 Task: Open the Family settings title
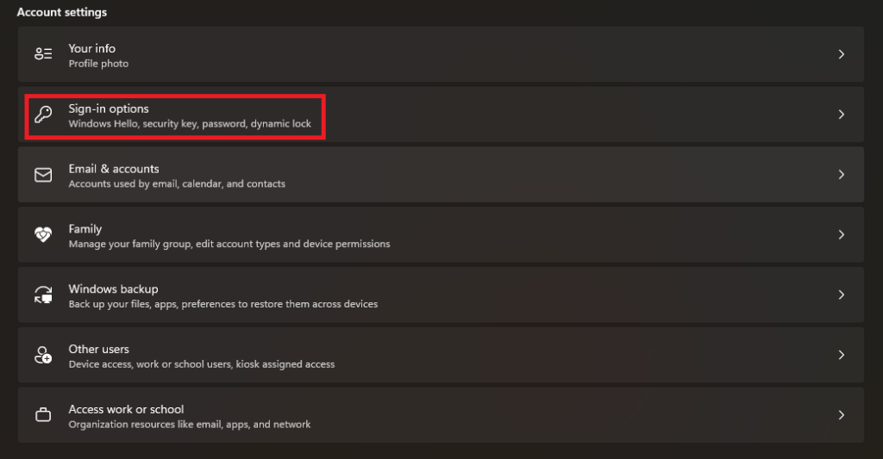coord(85,229)
